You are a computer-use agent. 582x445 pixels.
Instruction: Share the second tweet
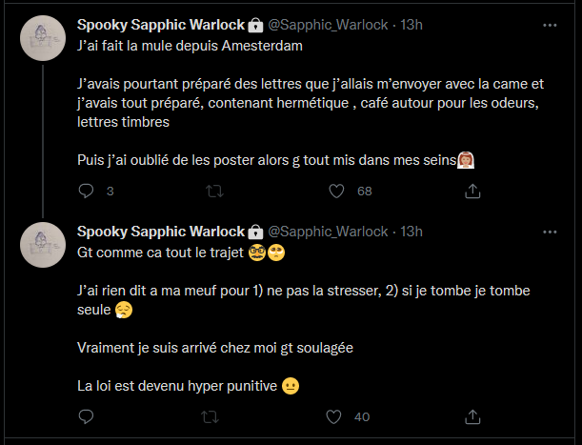[472, 417]
